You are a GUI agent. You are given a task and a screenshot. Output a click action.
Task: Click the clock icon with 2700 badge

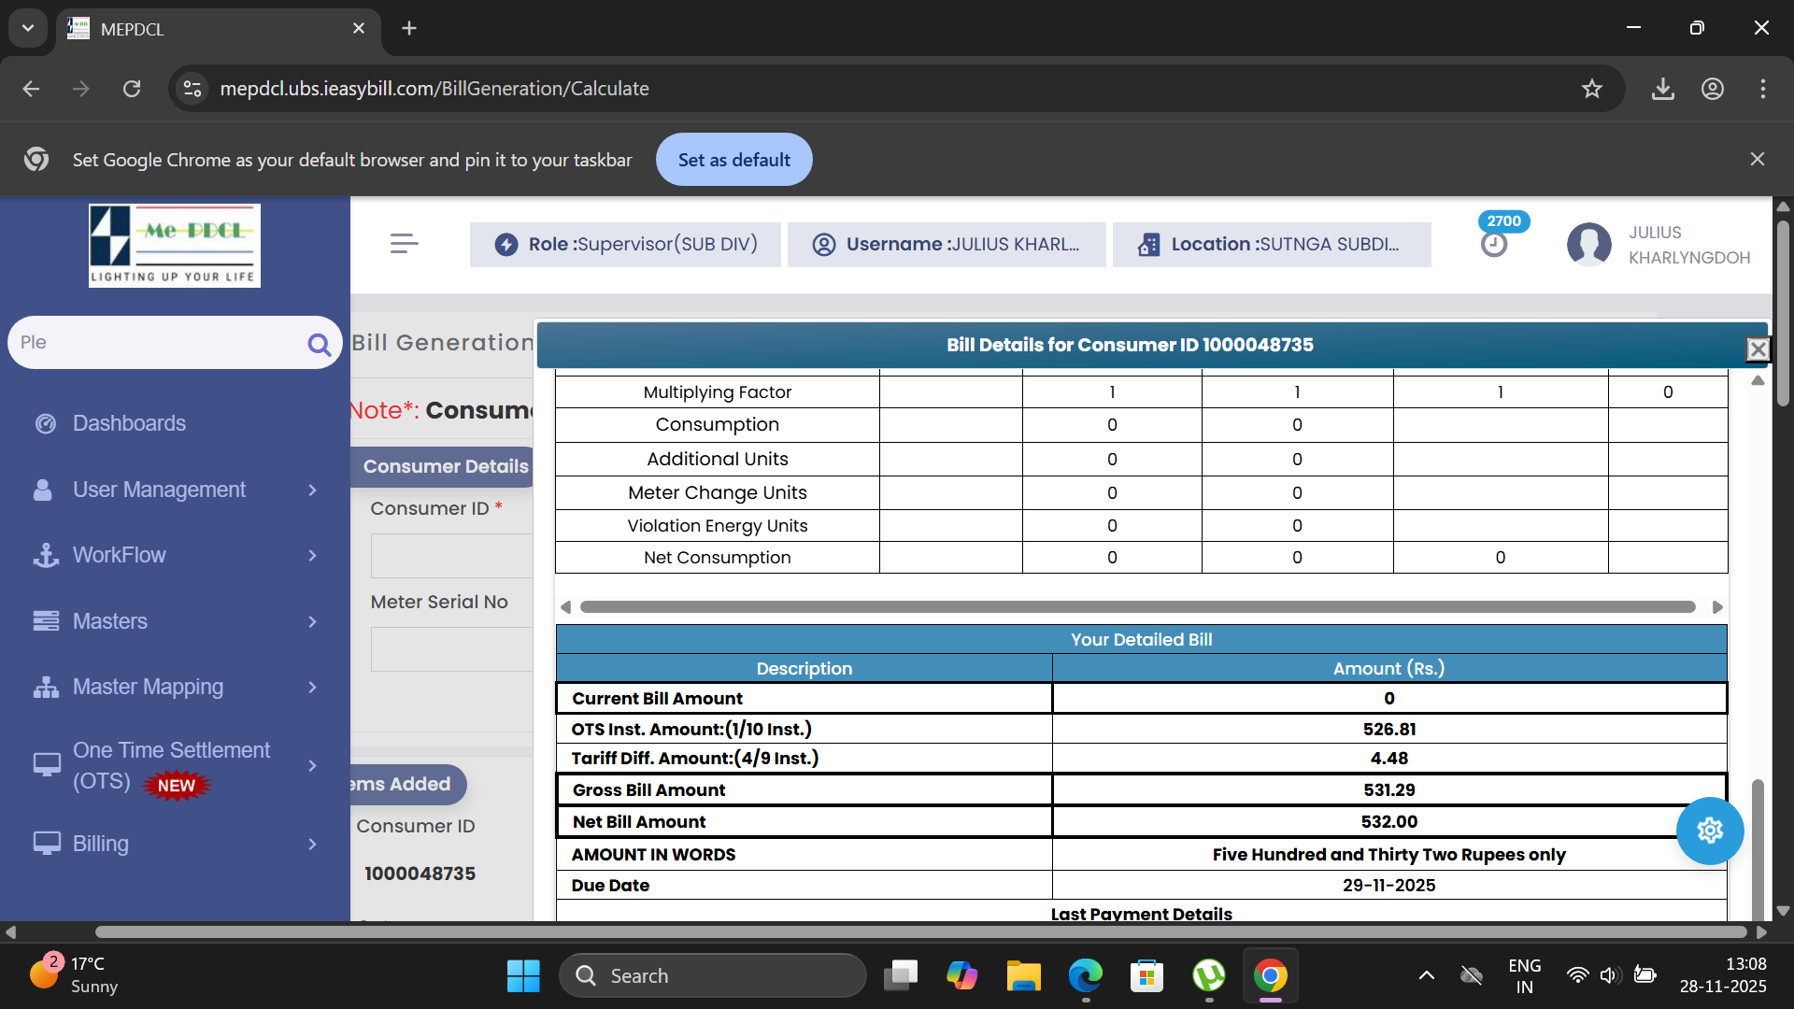[1494, 244]
